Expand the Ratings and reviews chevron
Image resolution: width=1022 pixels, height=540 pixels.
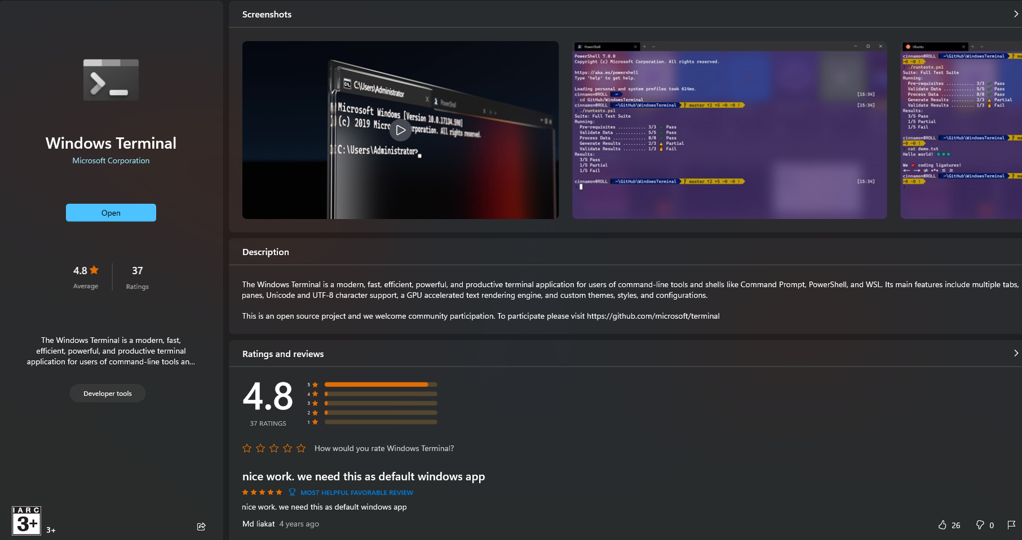tap(1016, 354)
